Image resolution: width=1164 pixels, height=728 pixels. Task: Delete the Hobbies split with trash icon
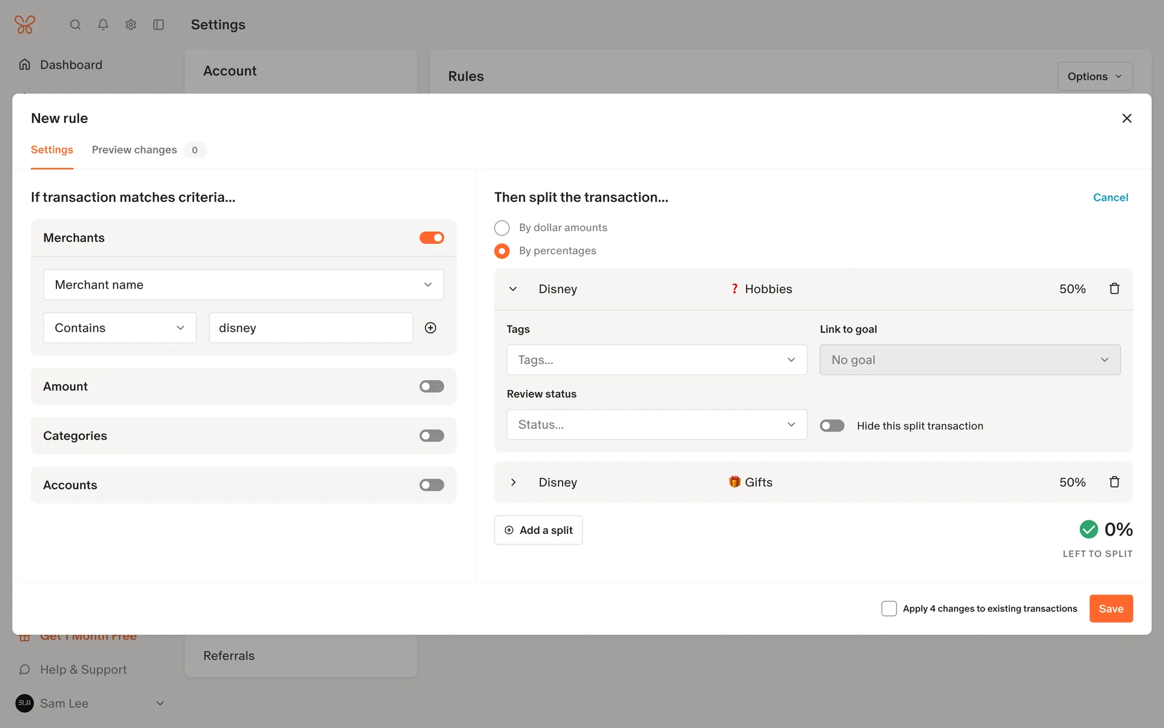pyautogui.click(x=1114, y=289)
